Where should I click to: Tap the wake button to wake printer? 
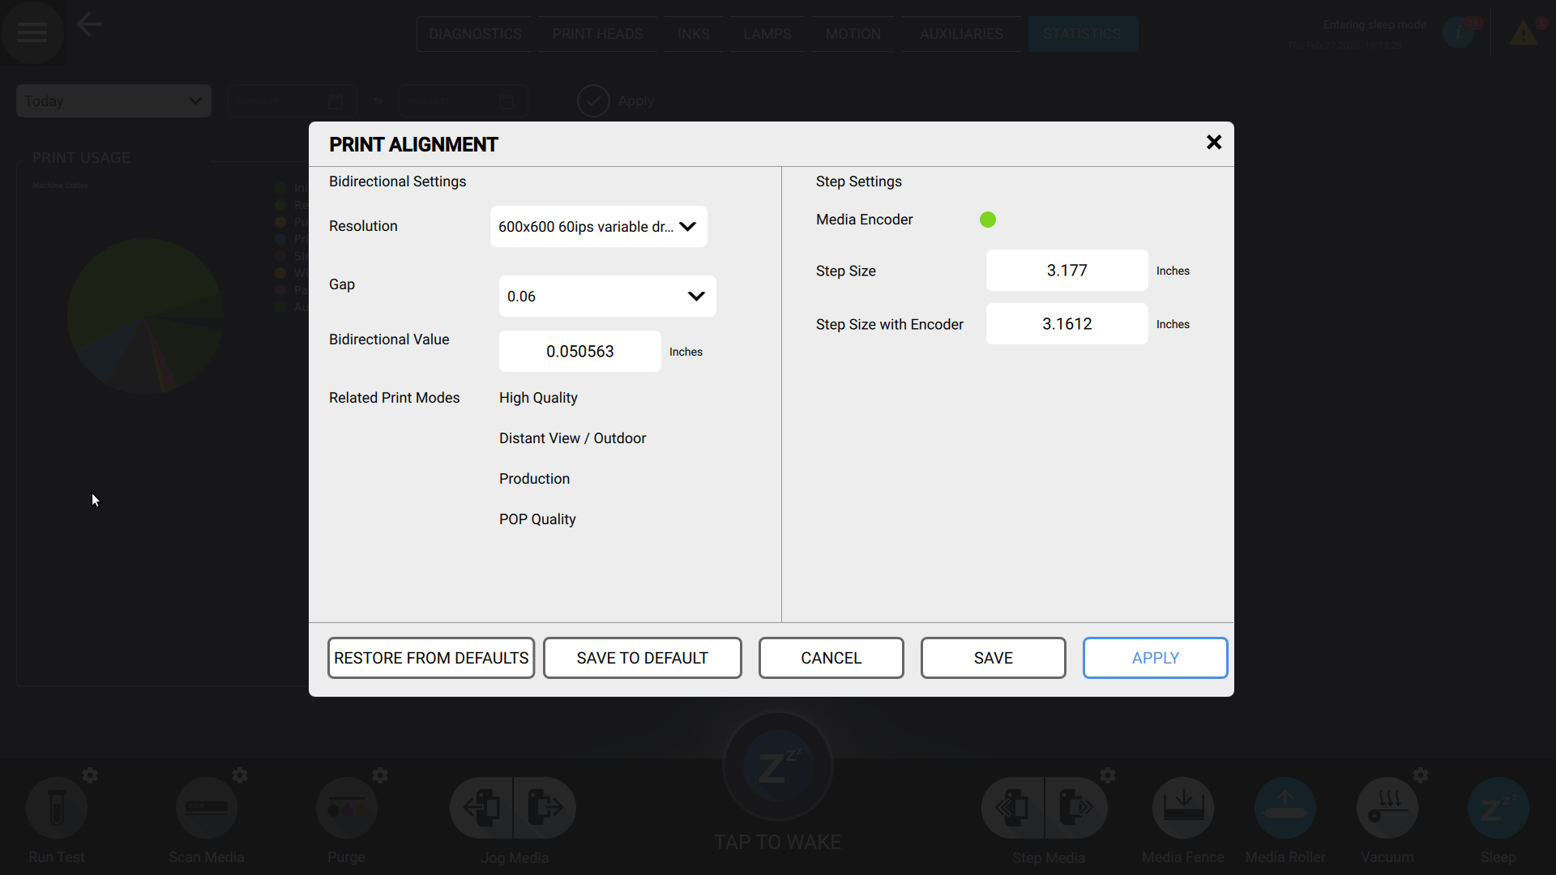click(x=777, y=765)
